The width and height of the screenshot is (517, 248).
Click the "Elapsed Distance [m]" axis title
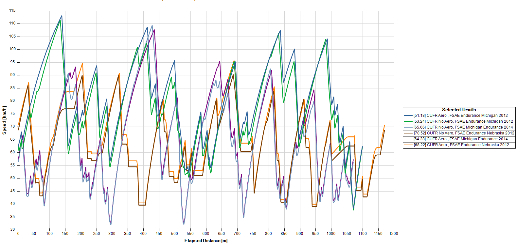click(x=206, y=241)
